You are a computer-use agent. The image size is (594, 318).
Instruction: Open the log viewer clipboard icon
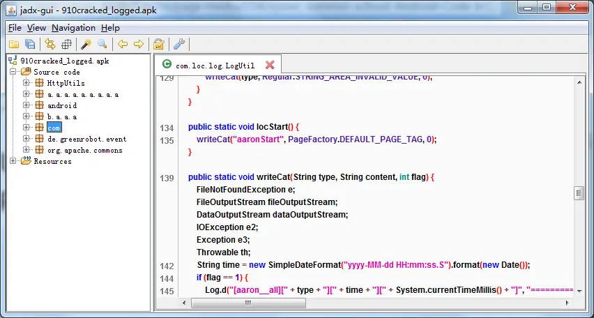(x=159, y=45)
